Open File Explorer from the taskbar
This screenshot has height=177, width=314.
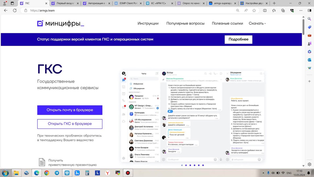pyautogui.click(x=16, y=173)
